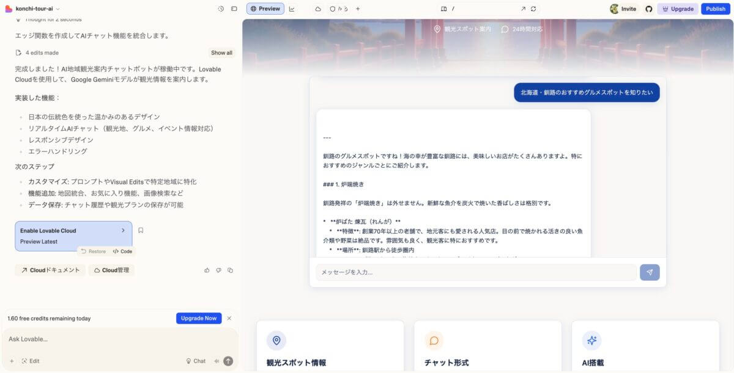The height and width of the screenshot is (373, 734).
Task: Give thumbs up to the response
Action: click(207, 270)
